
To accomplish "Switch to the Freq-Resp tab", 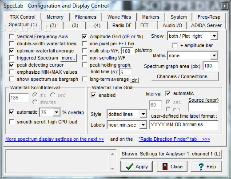I will pos(209,17).
